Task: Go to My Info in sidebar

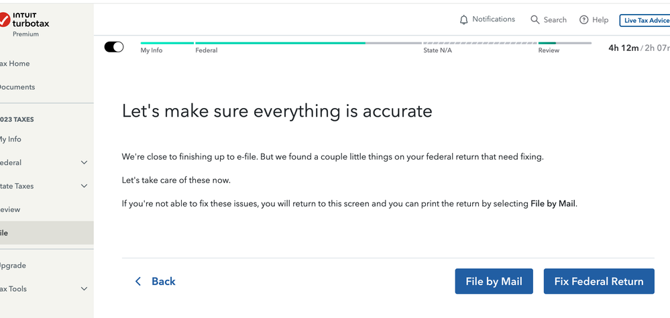Action: (10, 140)
